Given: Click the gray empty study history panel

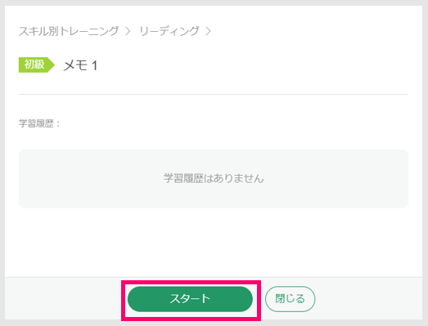Looking at the screenshot, I should click(214, 179).
